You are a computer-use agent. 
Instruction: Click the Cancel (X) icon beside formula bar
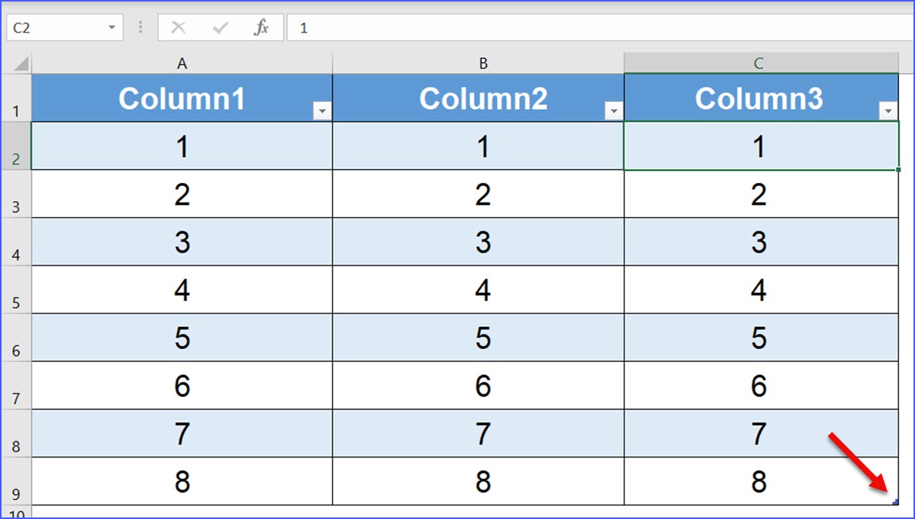[179, 27]
